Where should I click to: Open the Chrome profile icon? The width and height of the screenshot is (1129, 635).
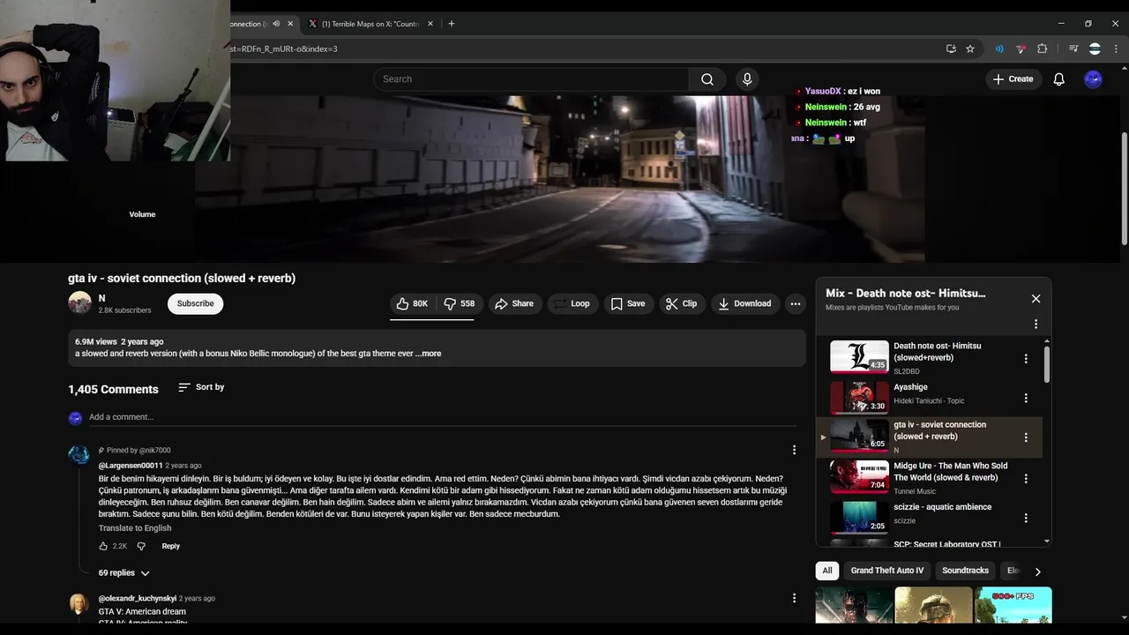point(1095,49)
